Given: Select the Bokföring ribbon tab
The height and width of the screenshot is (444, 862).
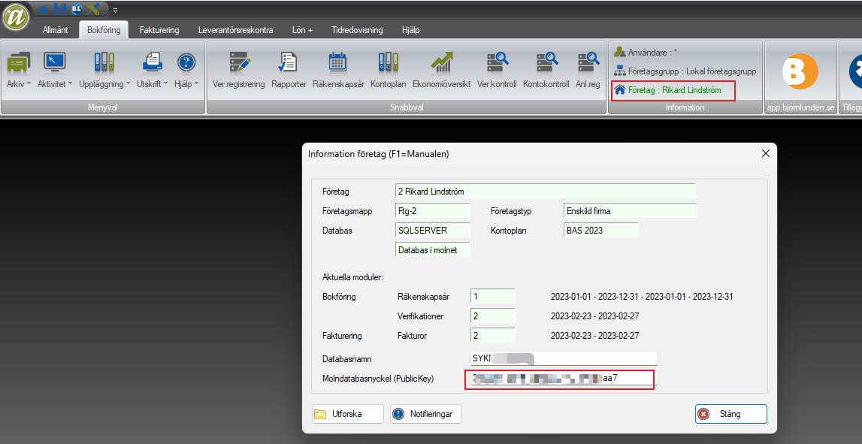Looking at the screenshot, I should (104, 30).
